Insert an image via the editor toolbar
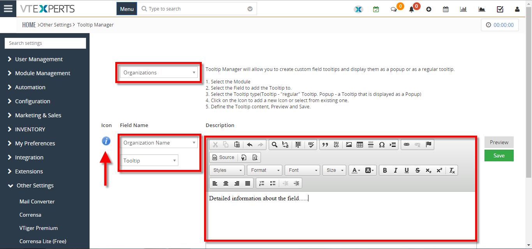532x249 pixels. tap(349, 145)
